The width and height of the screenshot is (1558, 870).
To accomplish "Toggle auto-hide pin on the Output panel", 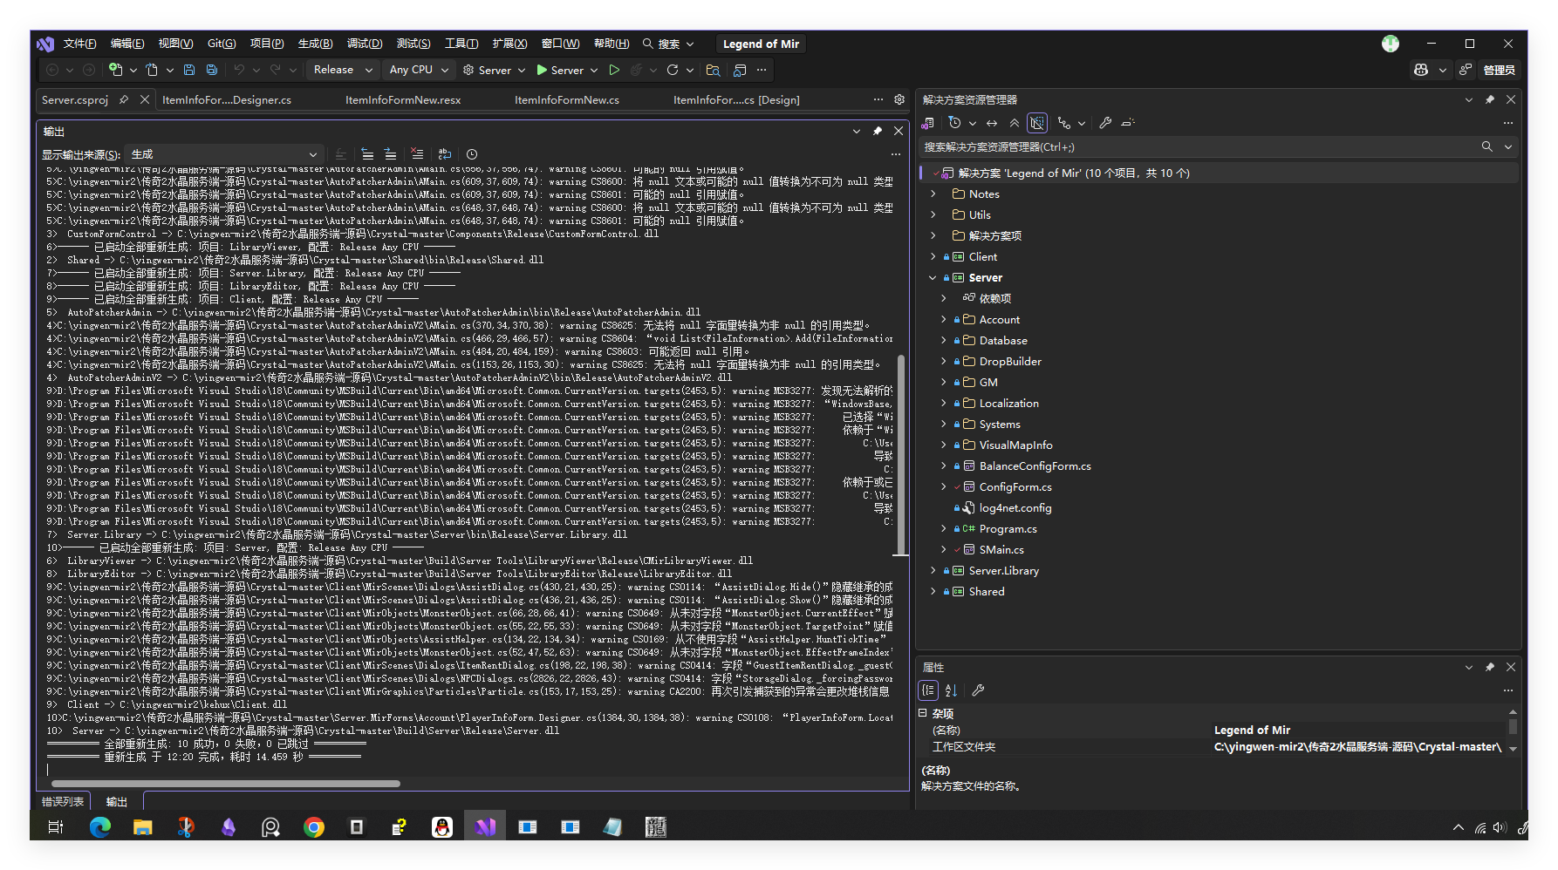I will (x=878, y=131).
